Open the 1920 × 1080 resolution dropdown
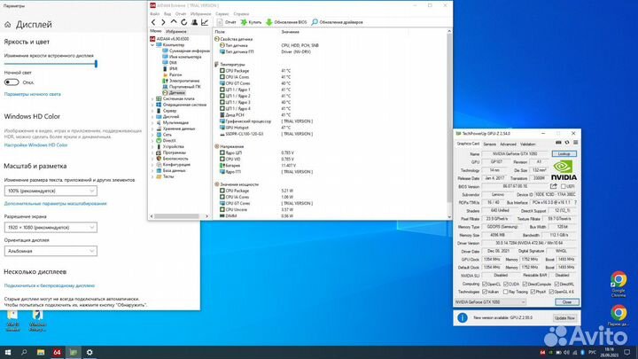 51,227
